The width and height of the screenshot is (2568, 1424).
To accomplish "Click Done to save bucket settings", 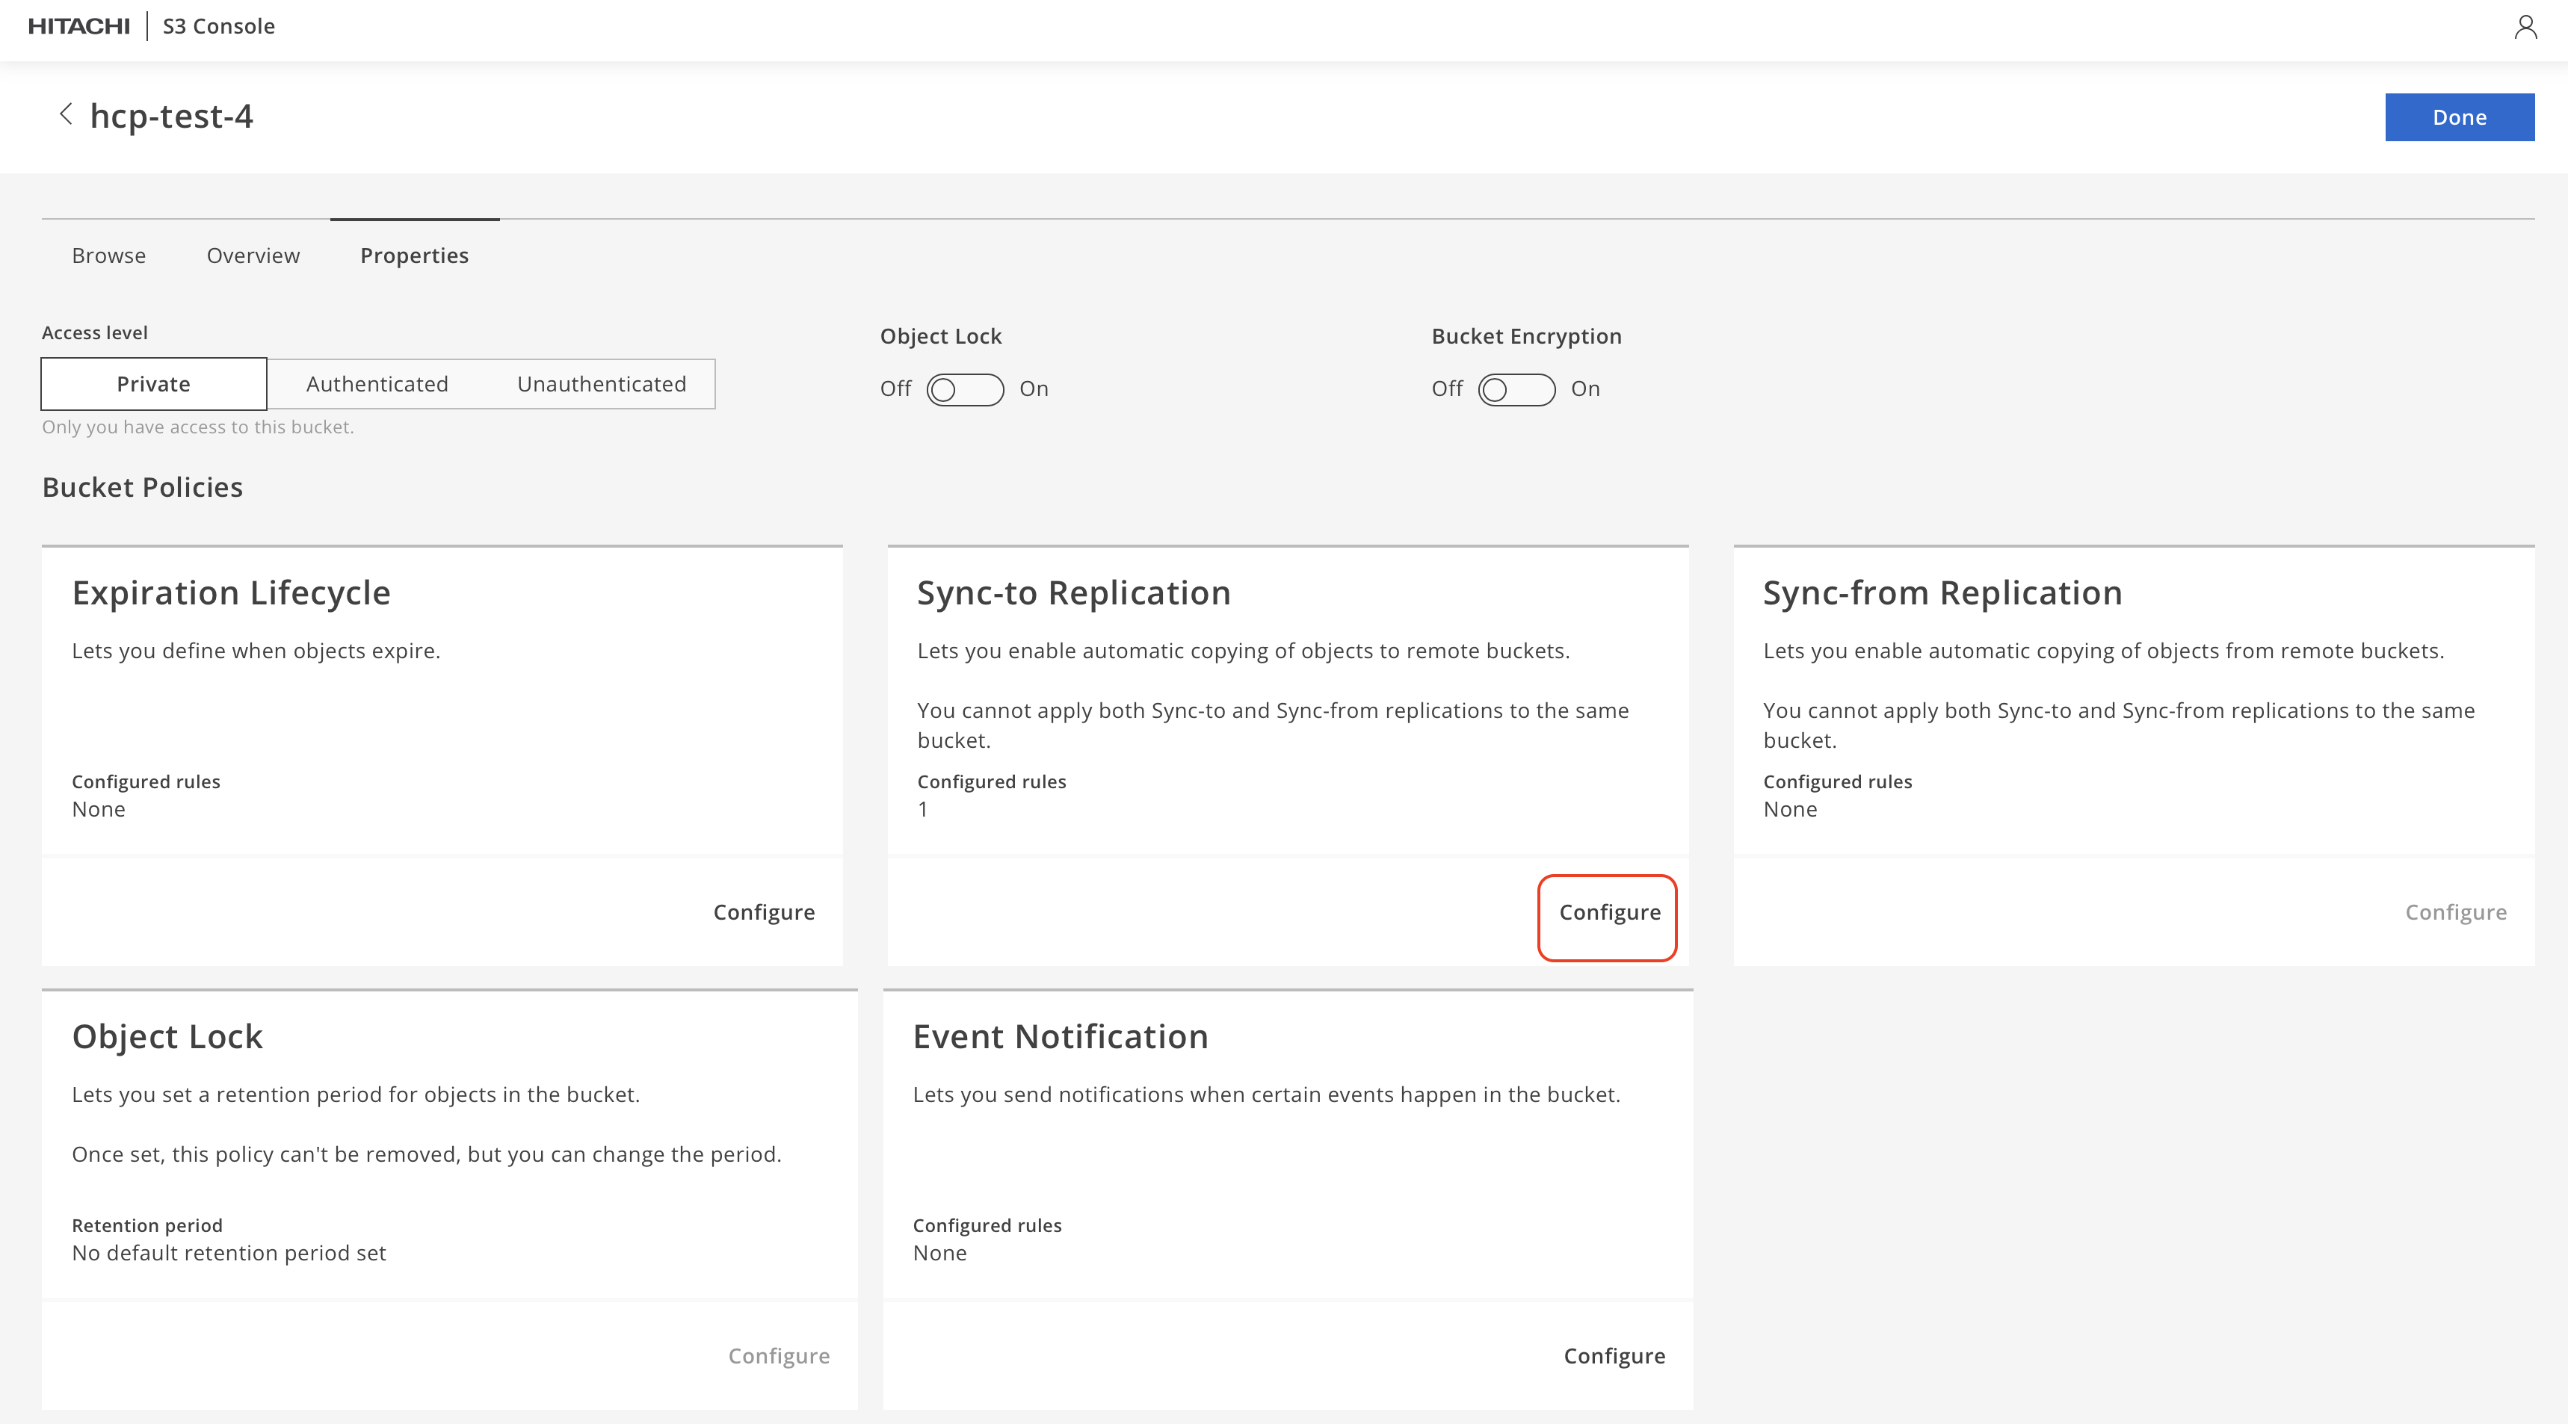I will pos(2459,116).
